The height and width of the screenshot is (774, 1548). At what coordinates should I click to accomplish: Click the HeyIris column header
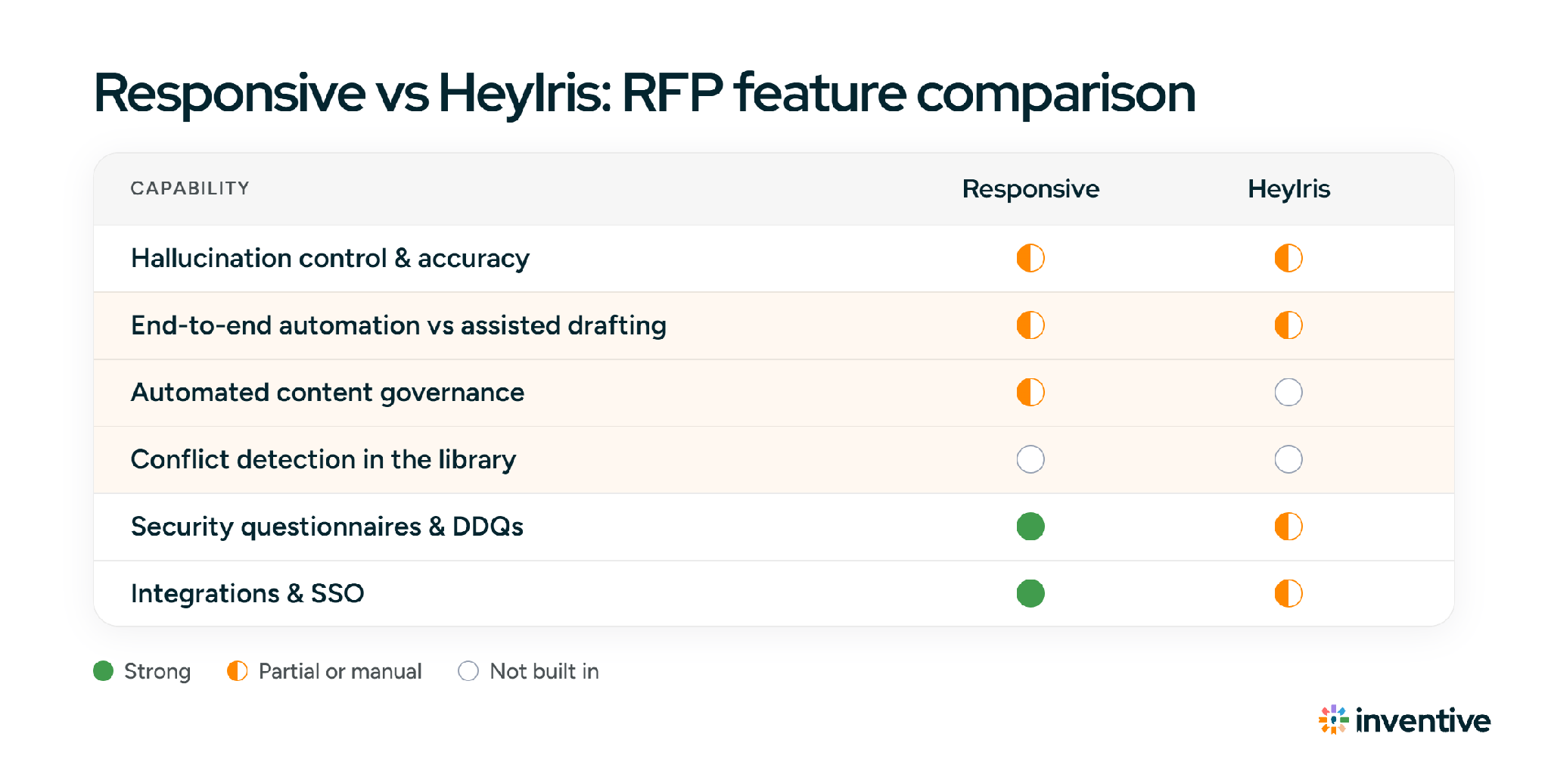tap(1288, 188)
